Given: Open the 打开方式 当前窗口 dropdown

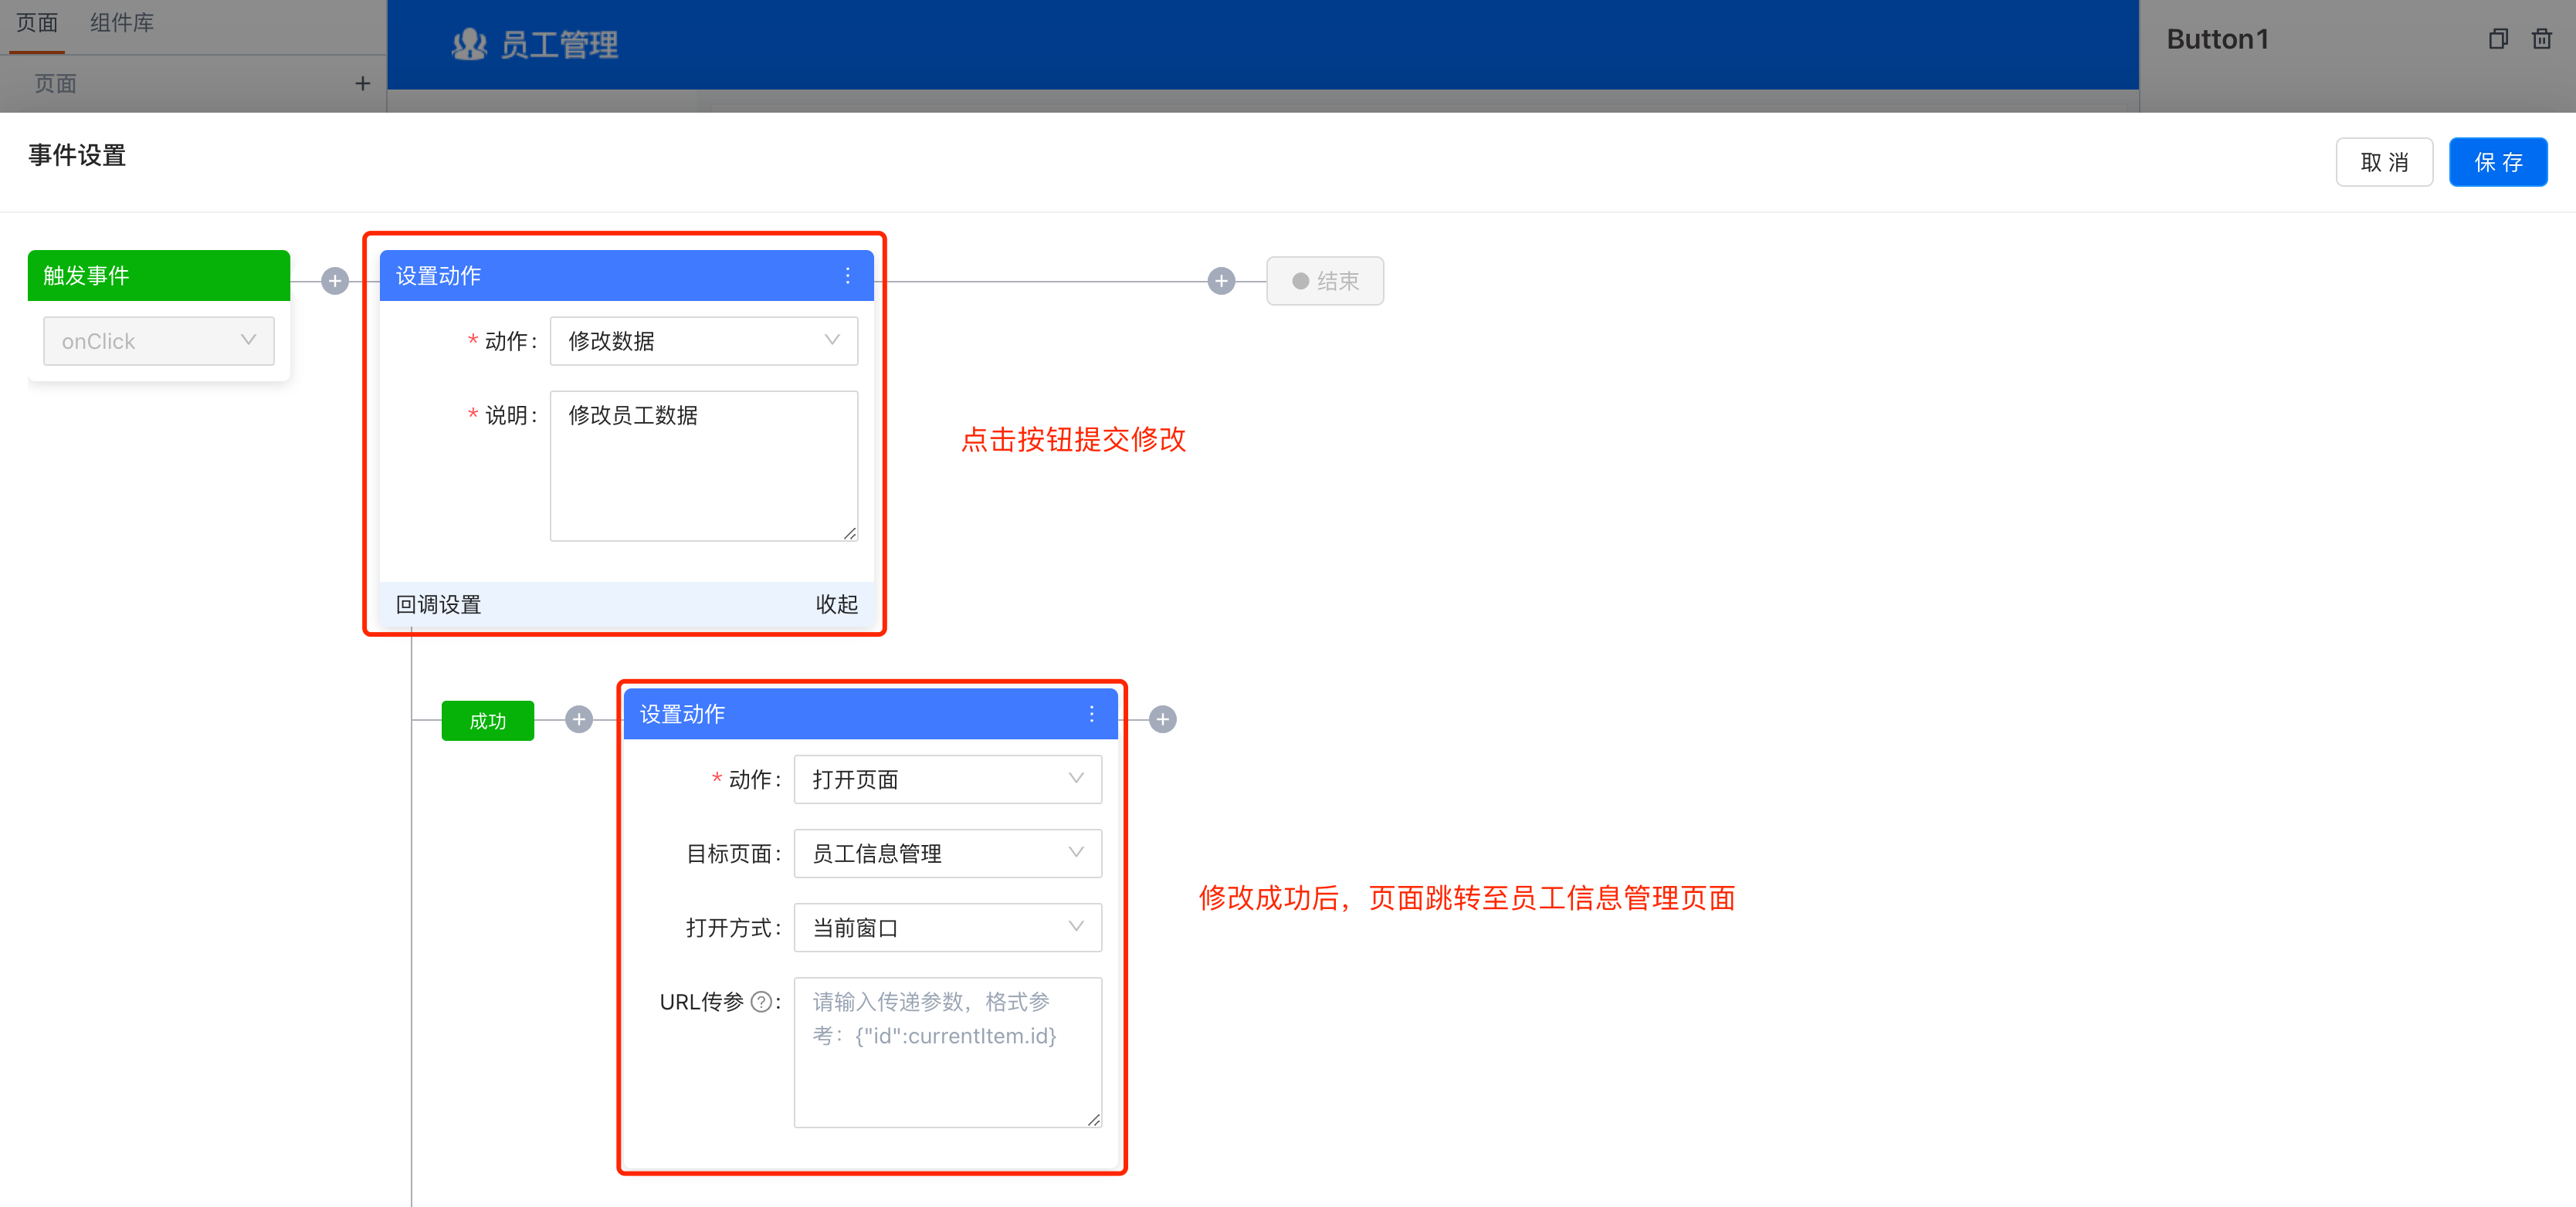Looking at the screenshot, I should click(948, 927).
